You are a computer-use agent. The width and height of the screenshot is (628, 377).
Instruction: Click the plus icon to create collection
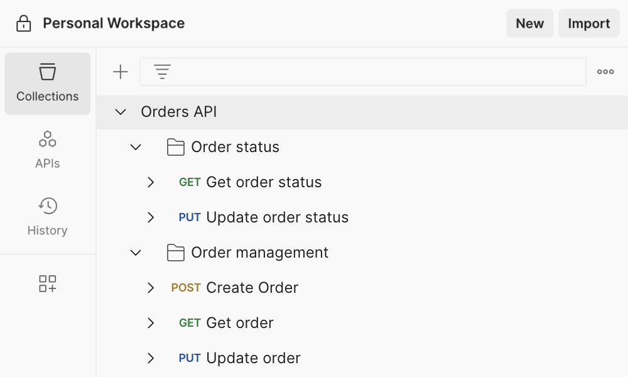click(120, 72)
